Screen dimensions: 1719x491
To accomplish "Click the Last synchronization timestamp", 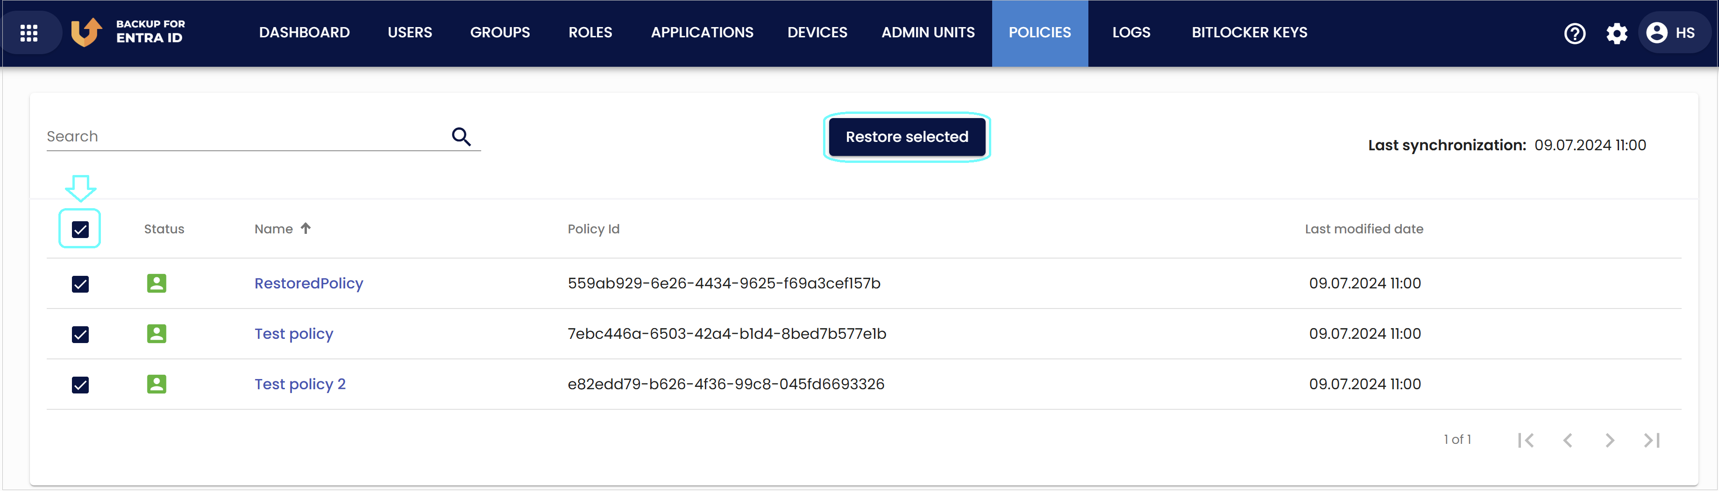I will [x=1590, y=145].
